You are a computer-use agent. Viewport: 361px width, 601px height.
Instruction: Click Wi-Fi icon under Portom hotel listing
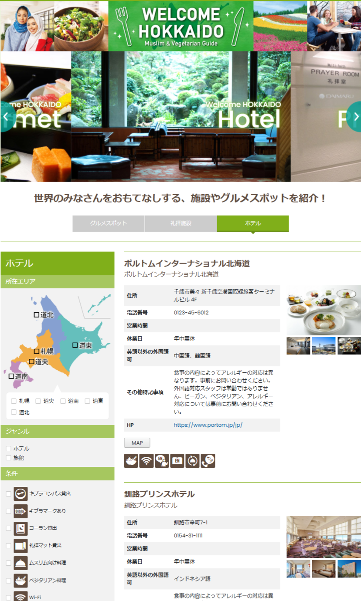[x=146, y=461]
